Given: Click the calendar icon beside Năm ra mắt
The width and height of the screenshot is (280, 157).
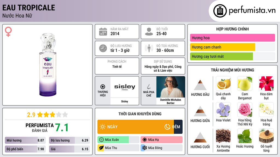Looking at the screenshot, I should [x=103, y=32].
